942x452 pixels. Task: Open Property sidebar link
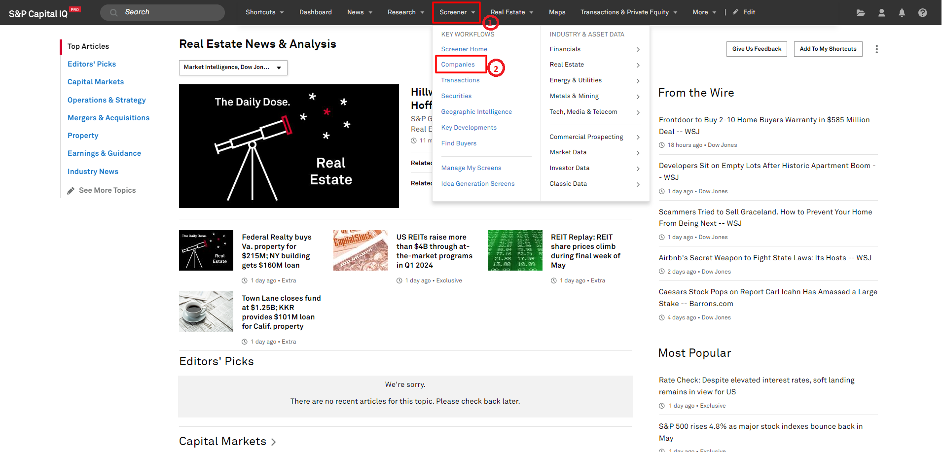83,136
